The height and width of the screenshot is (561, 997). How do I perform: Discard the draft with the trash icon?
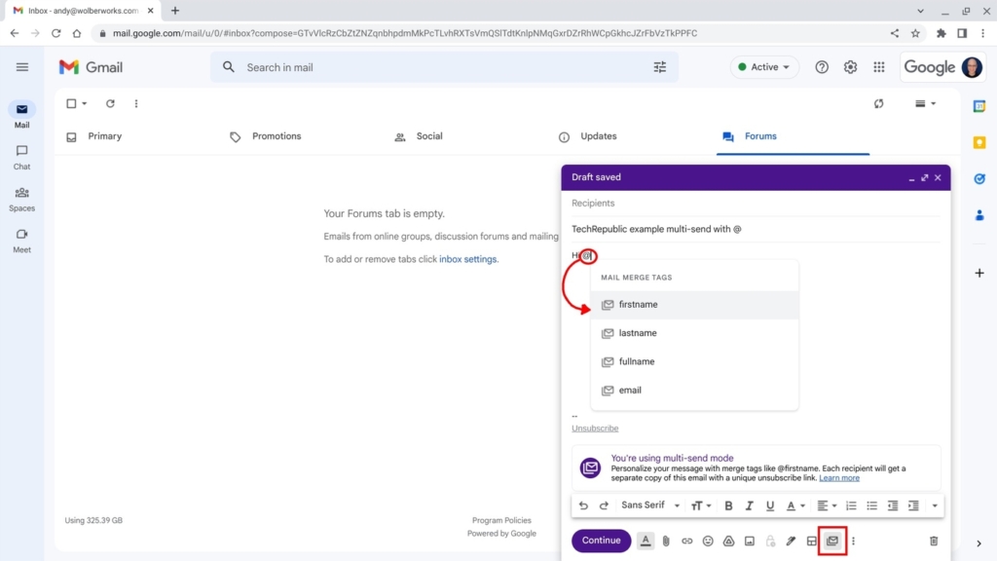point(933,541)
